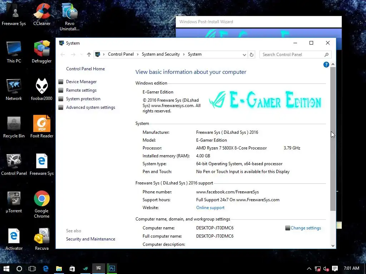366x274 pixels.
Task: Select the foobar2000 desktop icon
Action: click(x=42, y=90)
